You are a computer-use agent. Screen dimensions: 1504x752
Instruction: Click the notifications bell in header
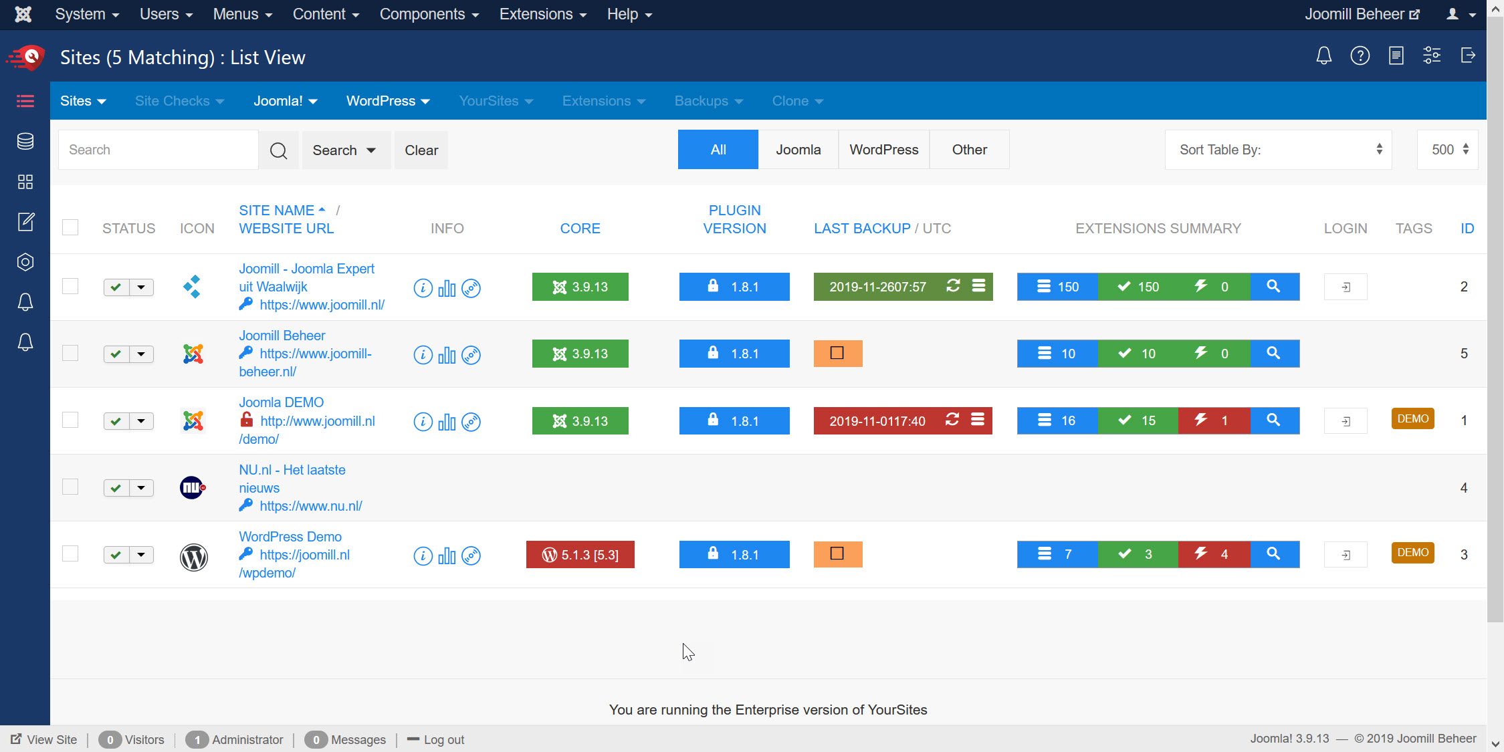click(x=1323, y=56)
